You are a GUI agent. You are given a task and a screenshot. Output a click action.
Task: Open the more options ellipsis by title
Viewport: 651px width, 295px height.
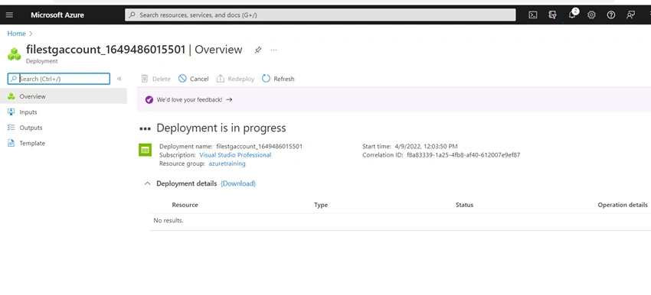pyautogui.click(x=273, y=50)
